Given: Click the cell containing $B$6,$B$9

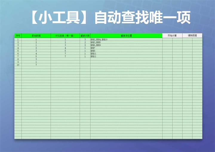Looking at the screenshot, I should point(96,45).
